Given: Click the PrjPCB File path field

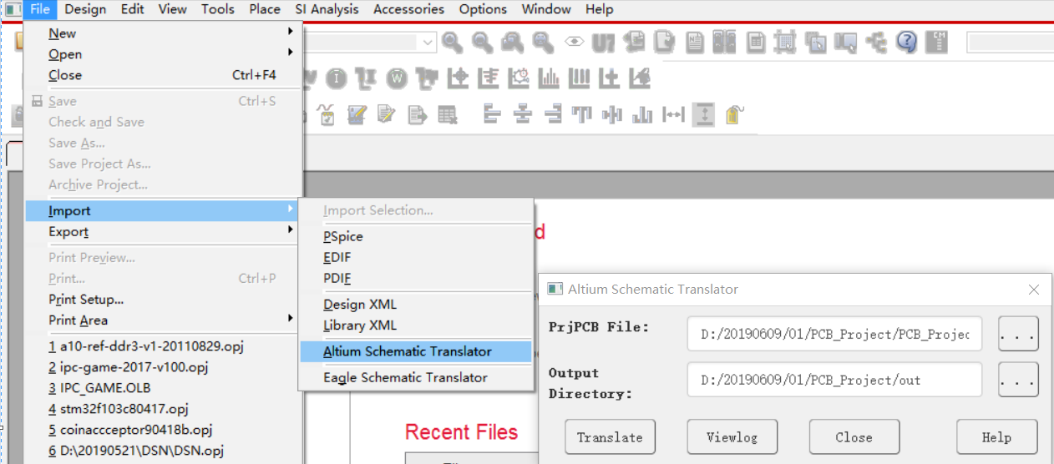Looking at the screenshot, I should (835, 334).
